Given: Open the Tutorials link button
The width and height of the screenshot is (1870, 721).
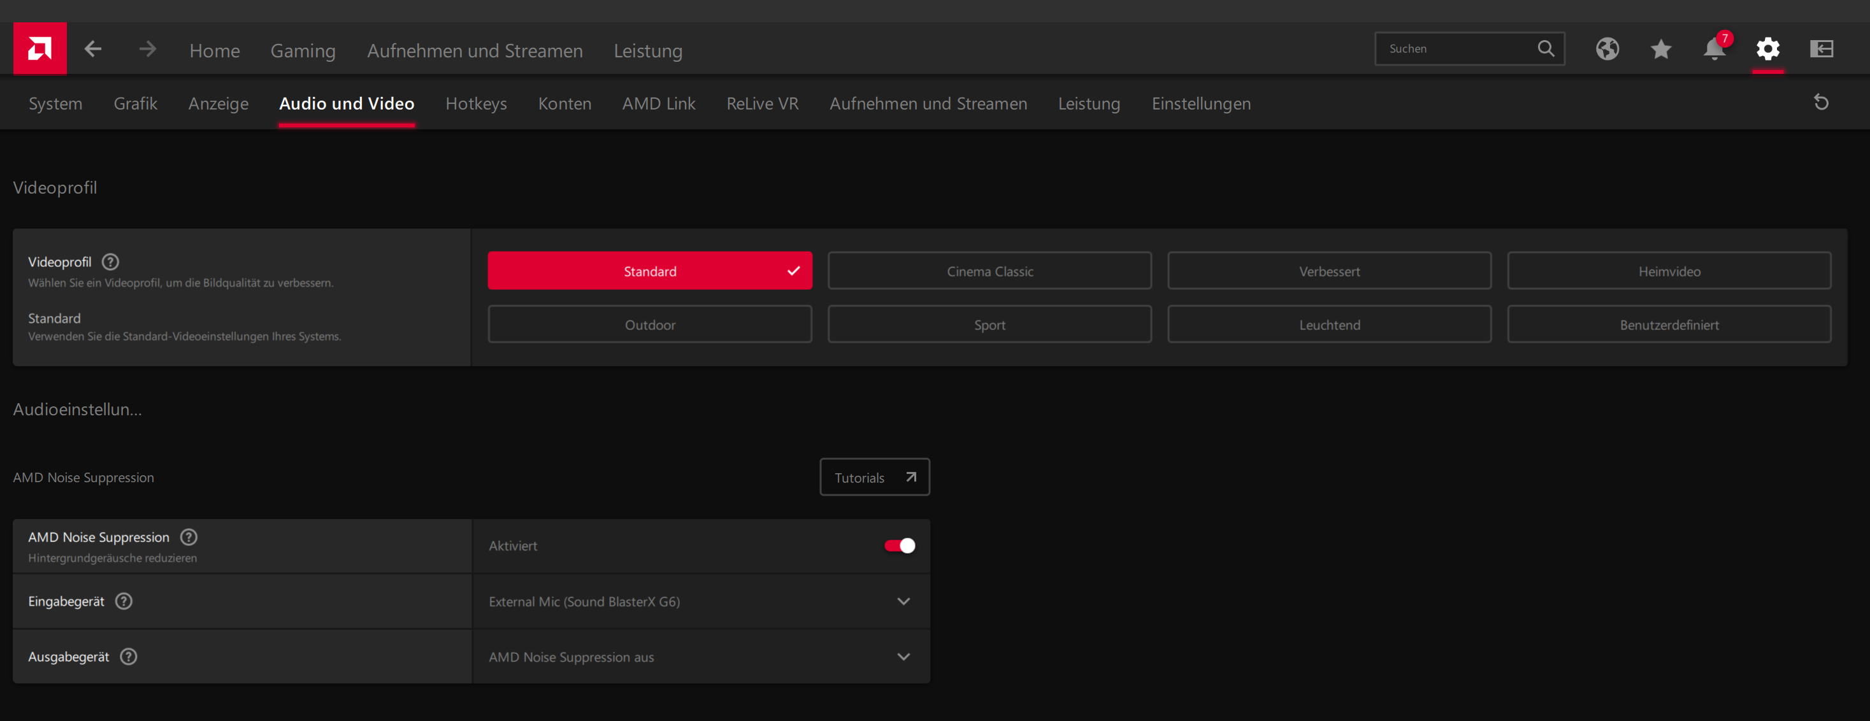Looking at the screenshot, I should tap(875, 477).
